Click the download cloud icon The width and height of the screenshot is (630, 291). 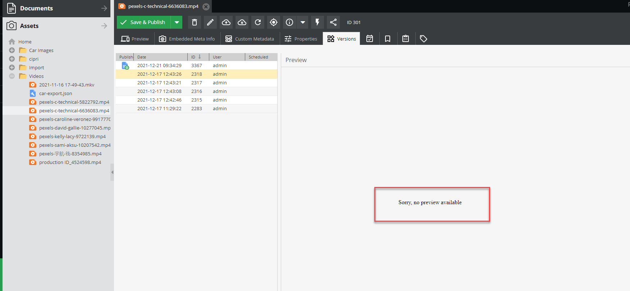point(242,22)
